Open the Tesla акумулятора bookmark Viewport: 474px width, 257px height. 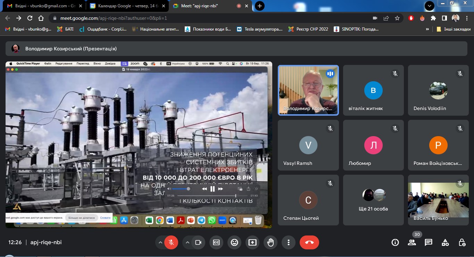click(x=260, y=29)
